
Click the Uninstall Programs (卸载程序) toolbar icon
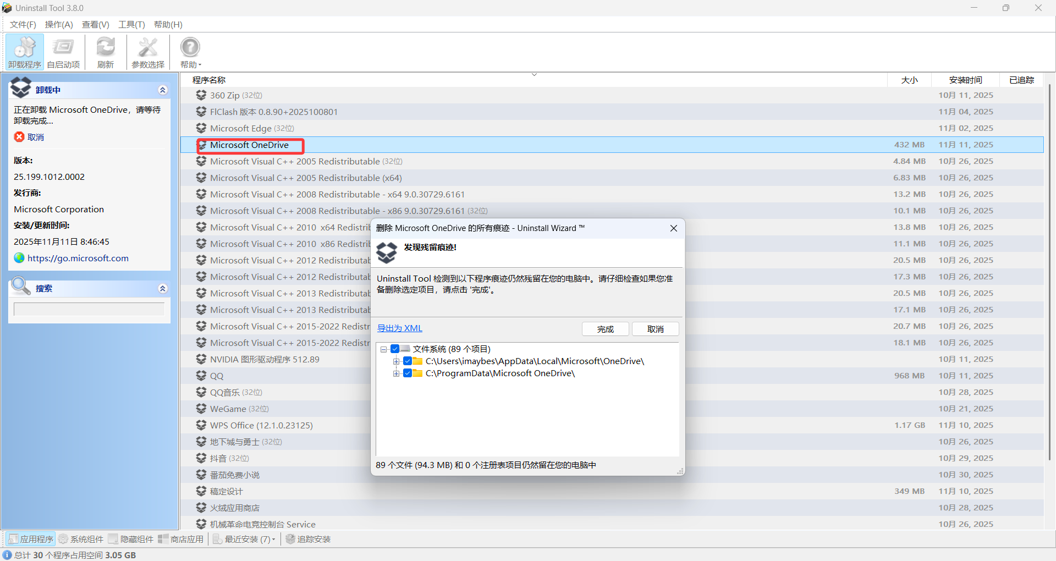[25, 48]
